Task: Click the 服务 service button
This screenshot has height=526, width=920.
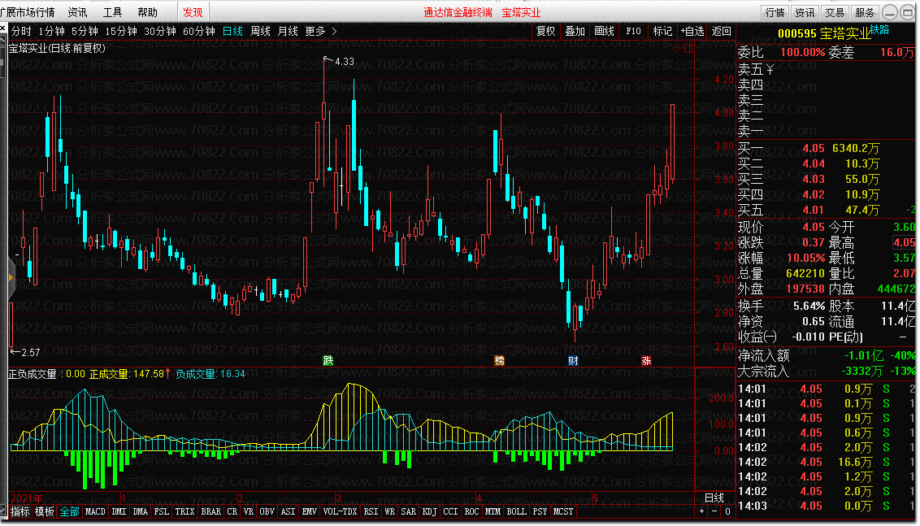Action: [x=864, y=12]
